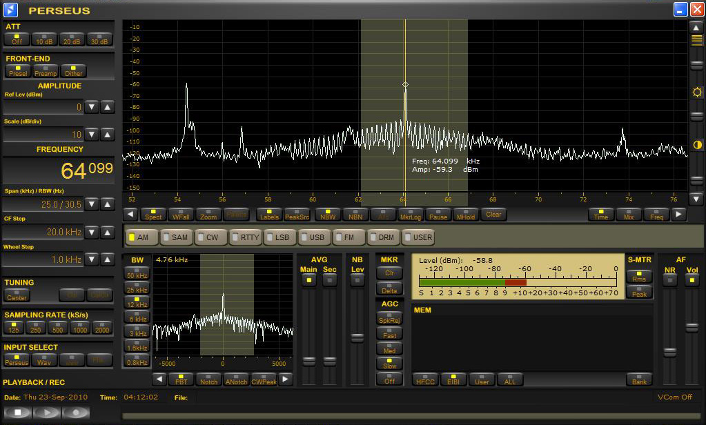Open the EIBI memory database
This screenshot has width=706, height=425.
click(453, 379)
